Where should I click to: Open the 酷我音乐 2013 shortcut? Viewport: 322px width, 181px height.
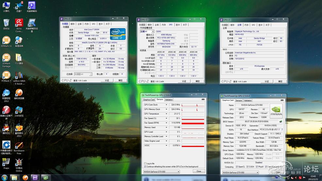click(19, 130)
